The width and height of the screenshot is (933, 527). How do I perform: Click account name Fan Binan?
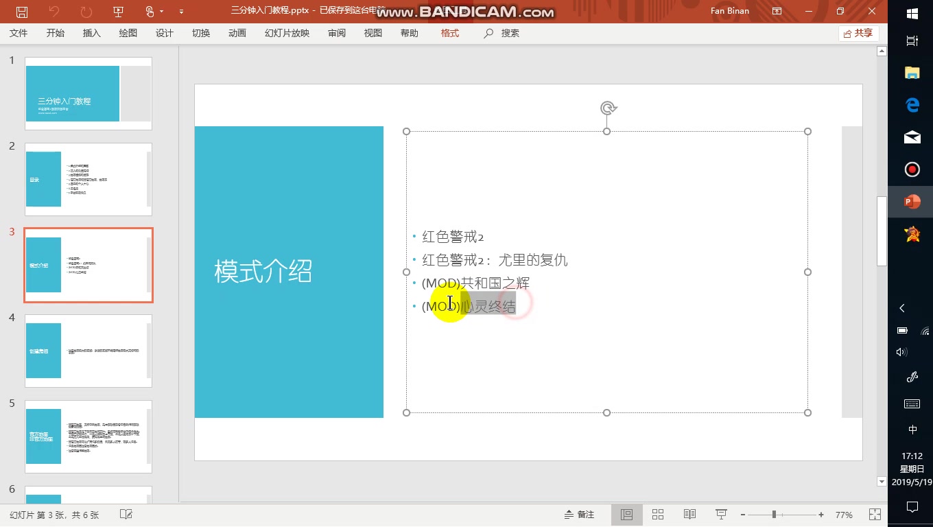coord(730,11)
